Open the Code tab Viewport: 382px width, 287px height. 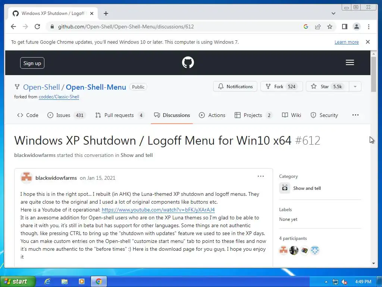(28, 115)
